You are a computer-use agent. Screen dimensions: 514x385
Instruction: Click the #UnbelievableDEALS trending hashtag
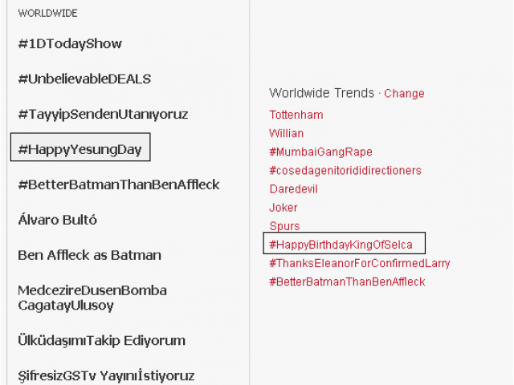(84, 79)
